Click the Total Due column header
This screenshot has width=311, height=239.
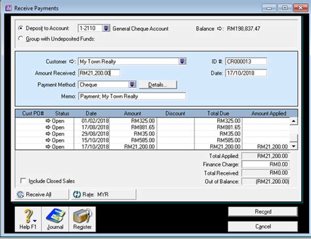click(x=218, y=114)
